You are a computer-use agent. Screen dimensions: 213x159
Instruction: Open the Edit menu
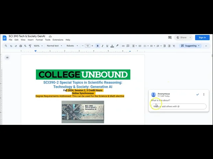click(x=16, y=40)
